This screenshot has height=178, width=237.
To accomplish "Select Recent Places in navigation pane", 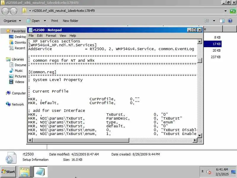I will (x=20, y=48).
